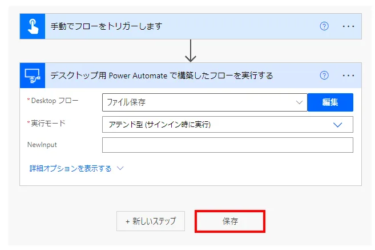Click the grey chevron in the Desktop フロー field

pyautogui.click(x=300, y=102)
